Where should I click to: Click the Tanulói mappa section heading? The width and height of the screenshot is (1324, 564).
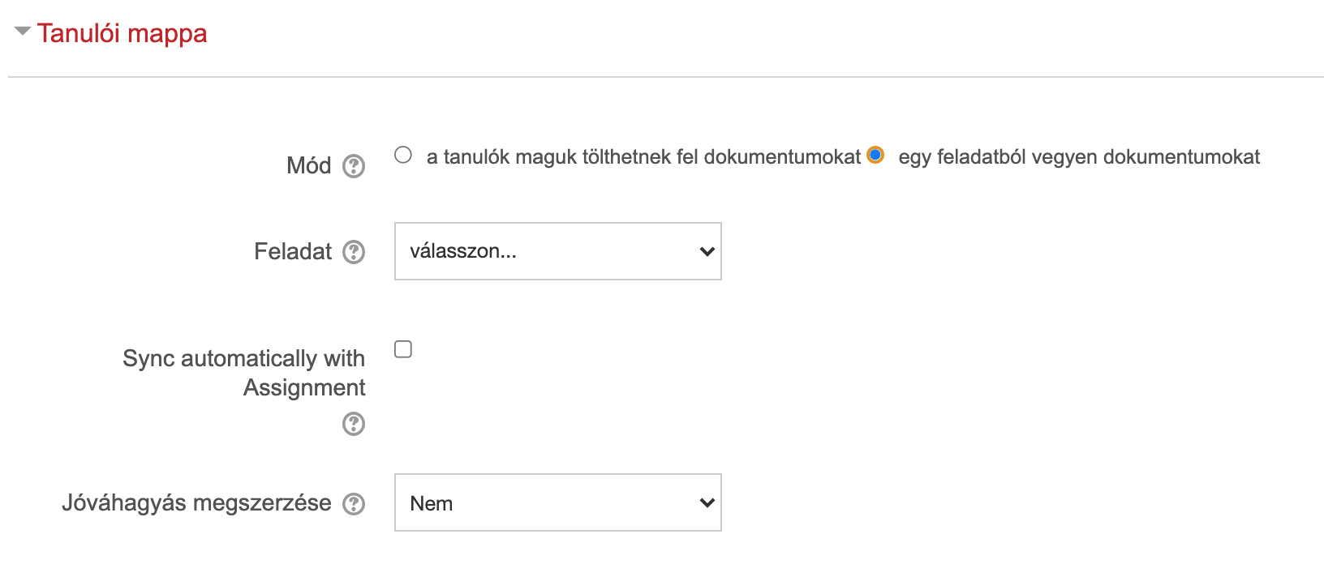click(122, 33)
